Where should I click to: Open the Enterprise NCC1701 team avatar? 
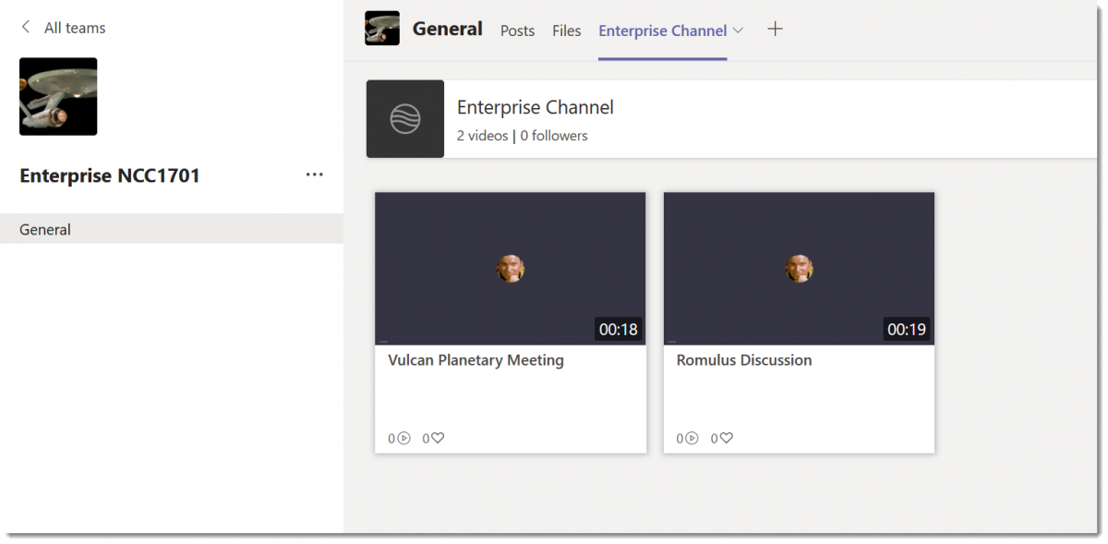pyautogui.click(x=57, y=96)
